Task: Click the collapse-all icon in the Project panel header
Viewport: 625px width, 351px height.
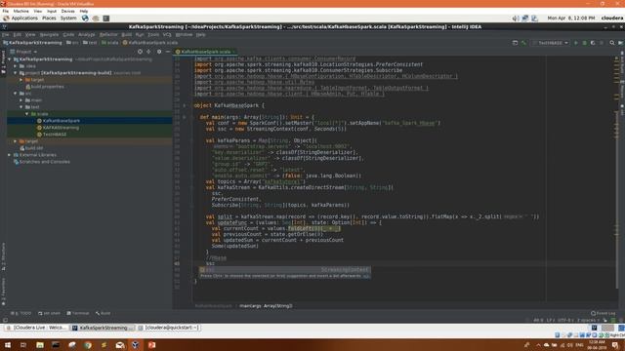Action: pyautogui.click(x=148, y=52)
